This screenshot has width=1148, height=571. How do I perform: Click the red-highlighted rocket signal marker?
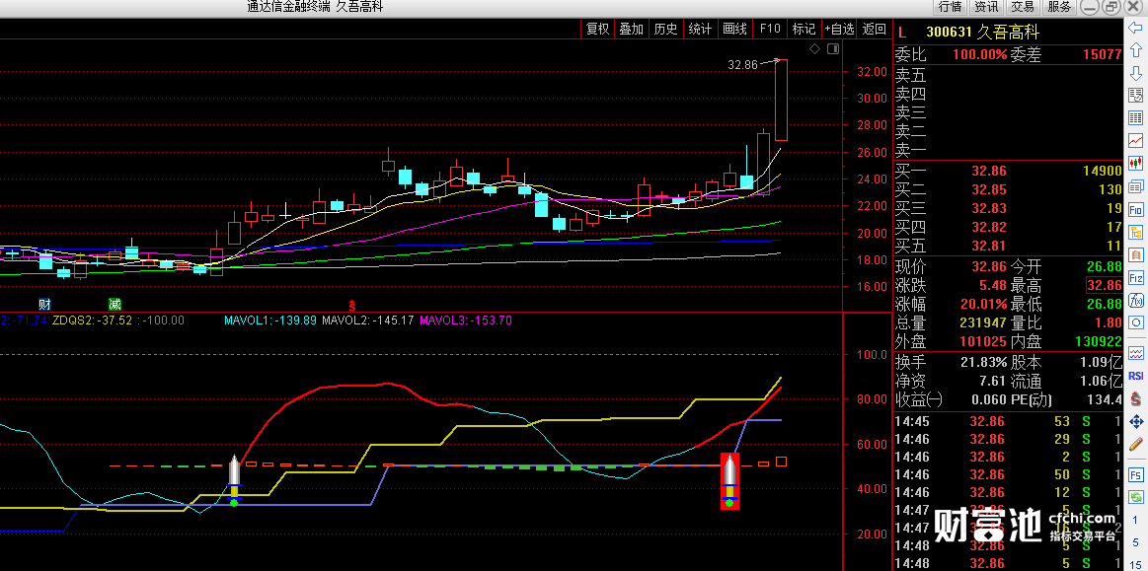pos(729,481)
